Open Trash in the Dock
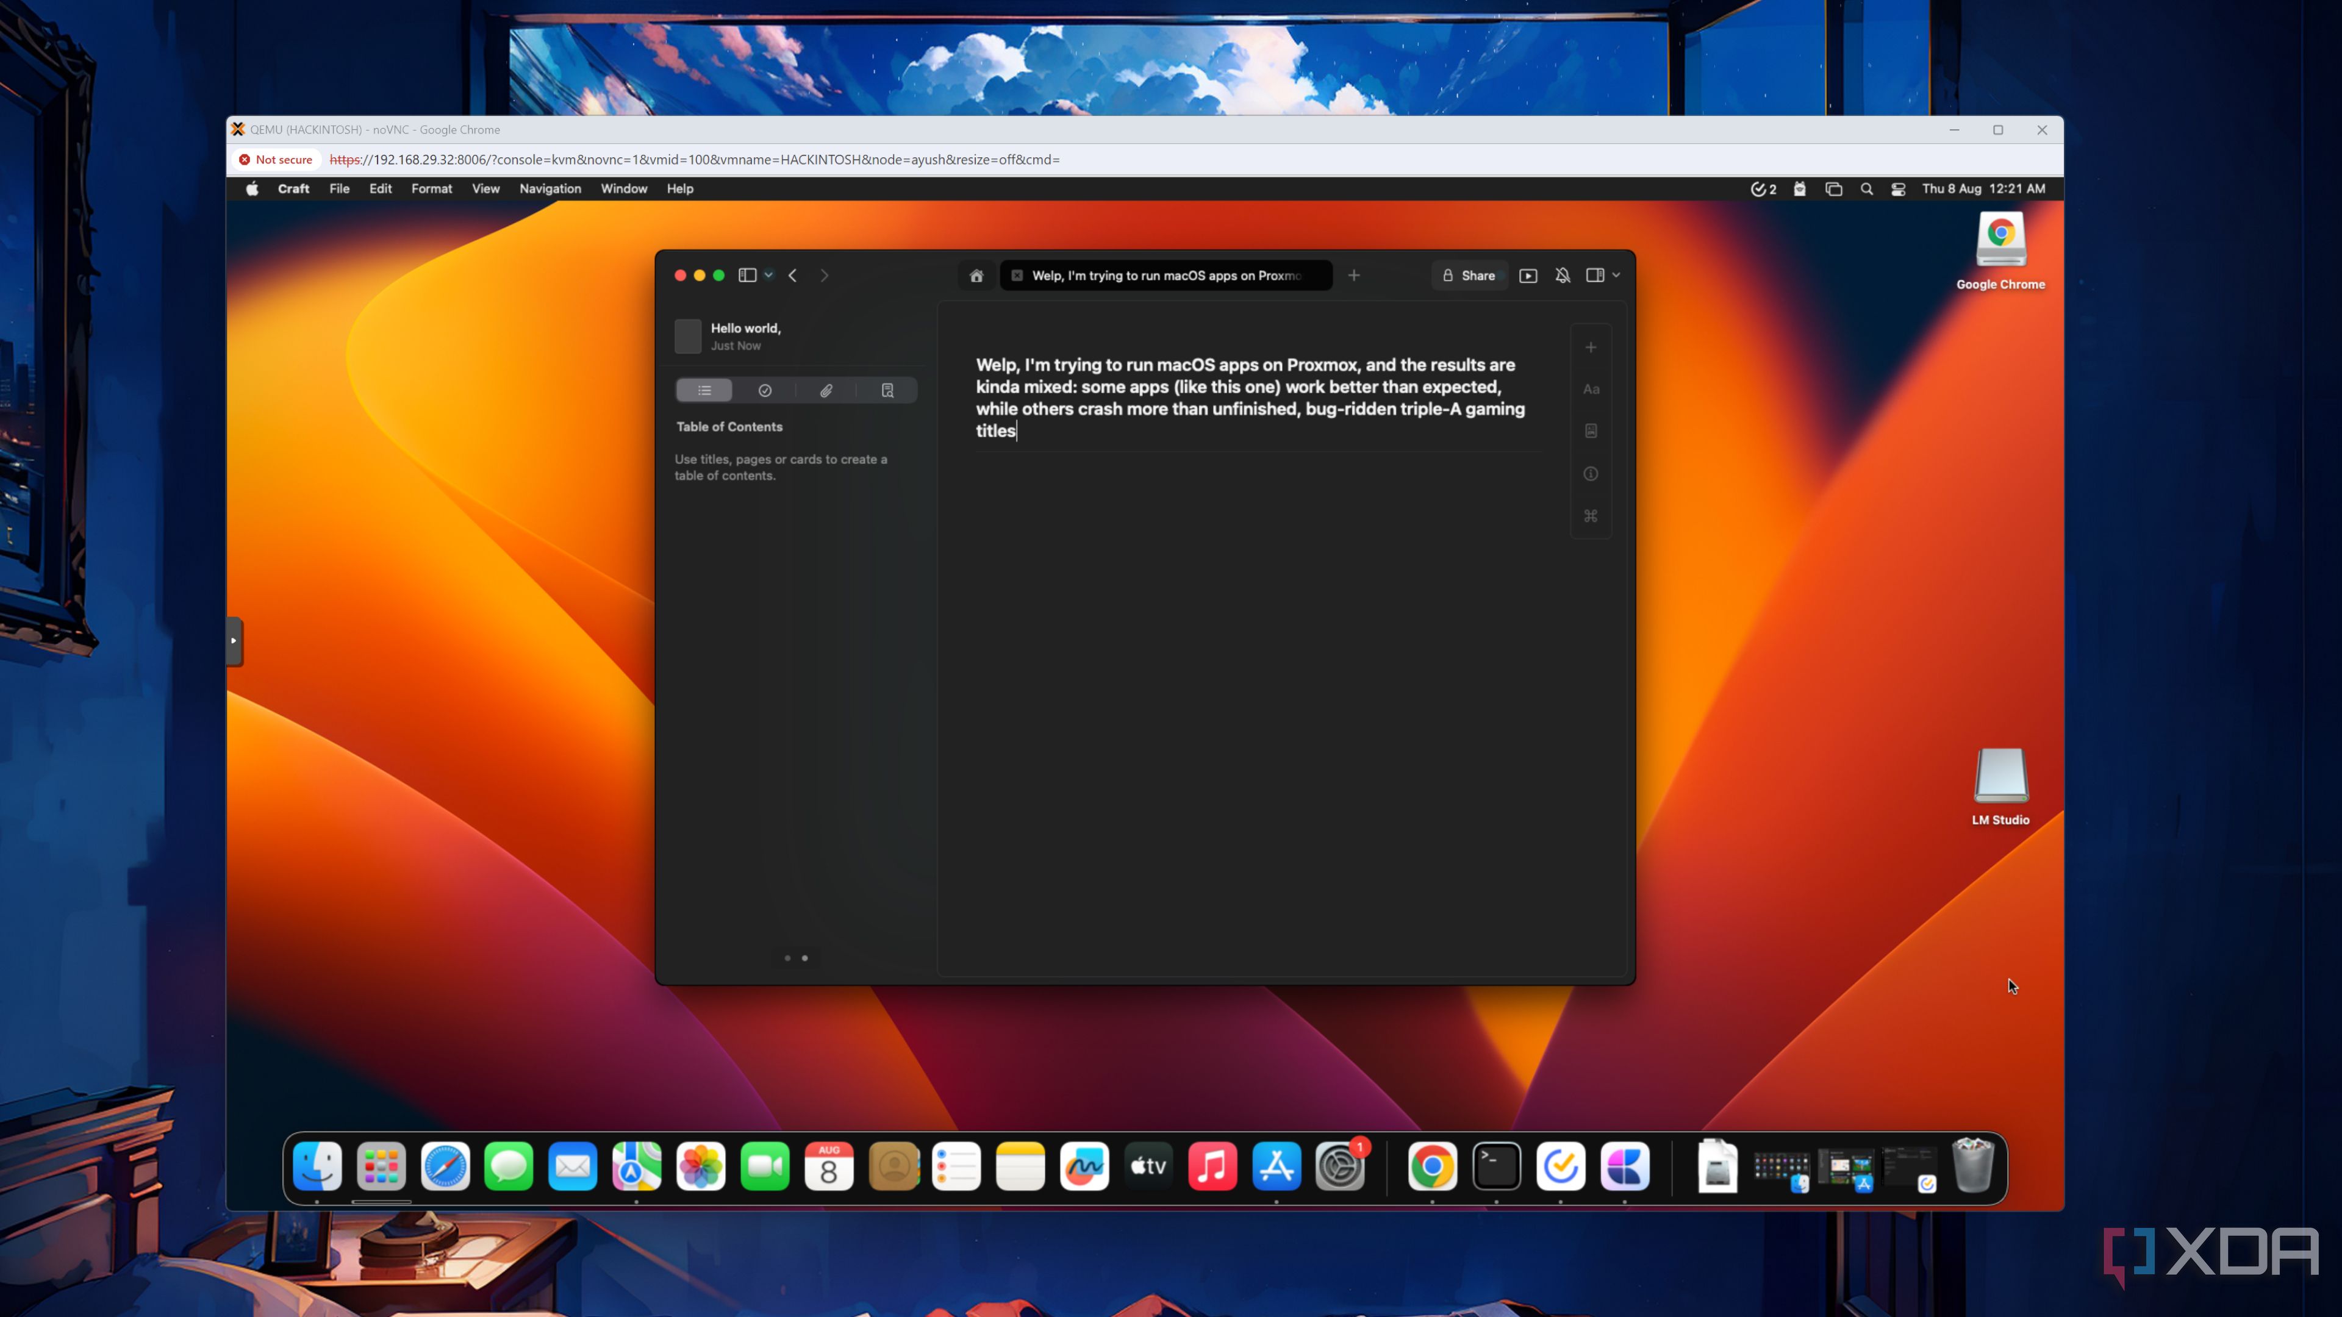 tap(1973, 1166)
